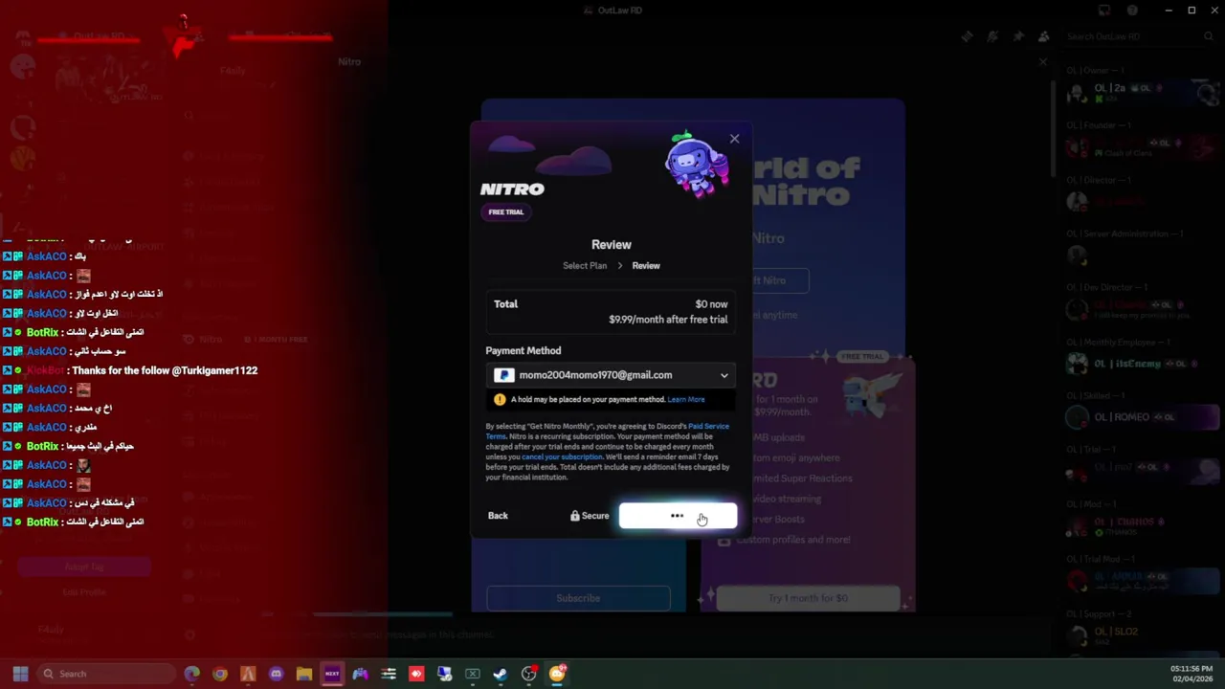Click the taskbar clock showing 05:11:56 PM

(x=1192, y=674)
